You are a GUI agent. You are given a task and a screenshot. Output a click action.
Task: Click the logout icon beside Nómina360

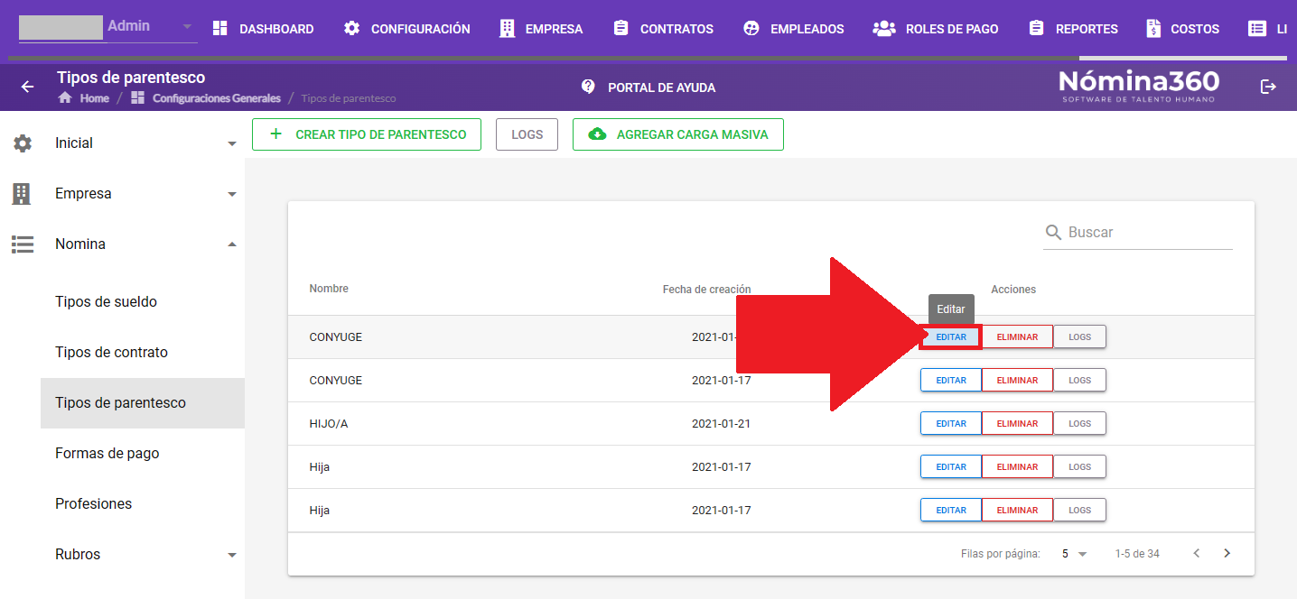click(1269, 87)
